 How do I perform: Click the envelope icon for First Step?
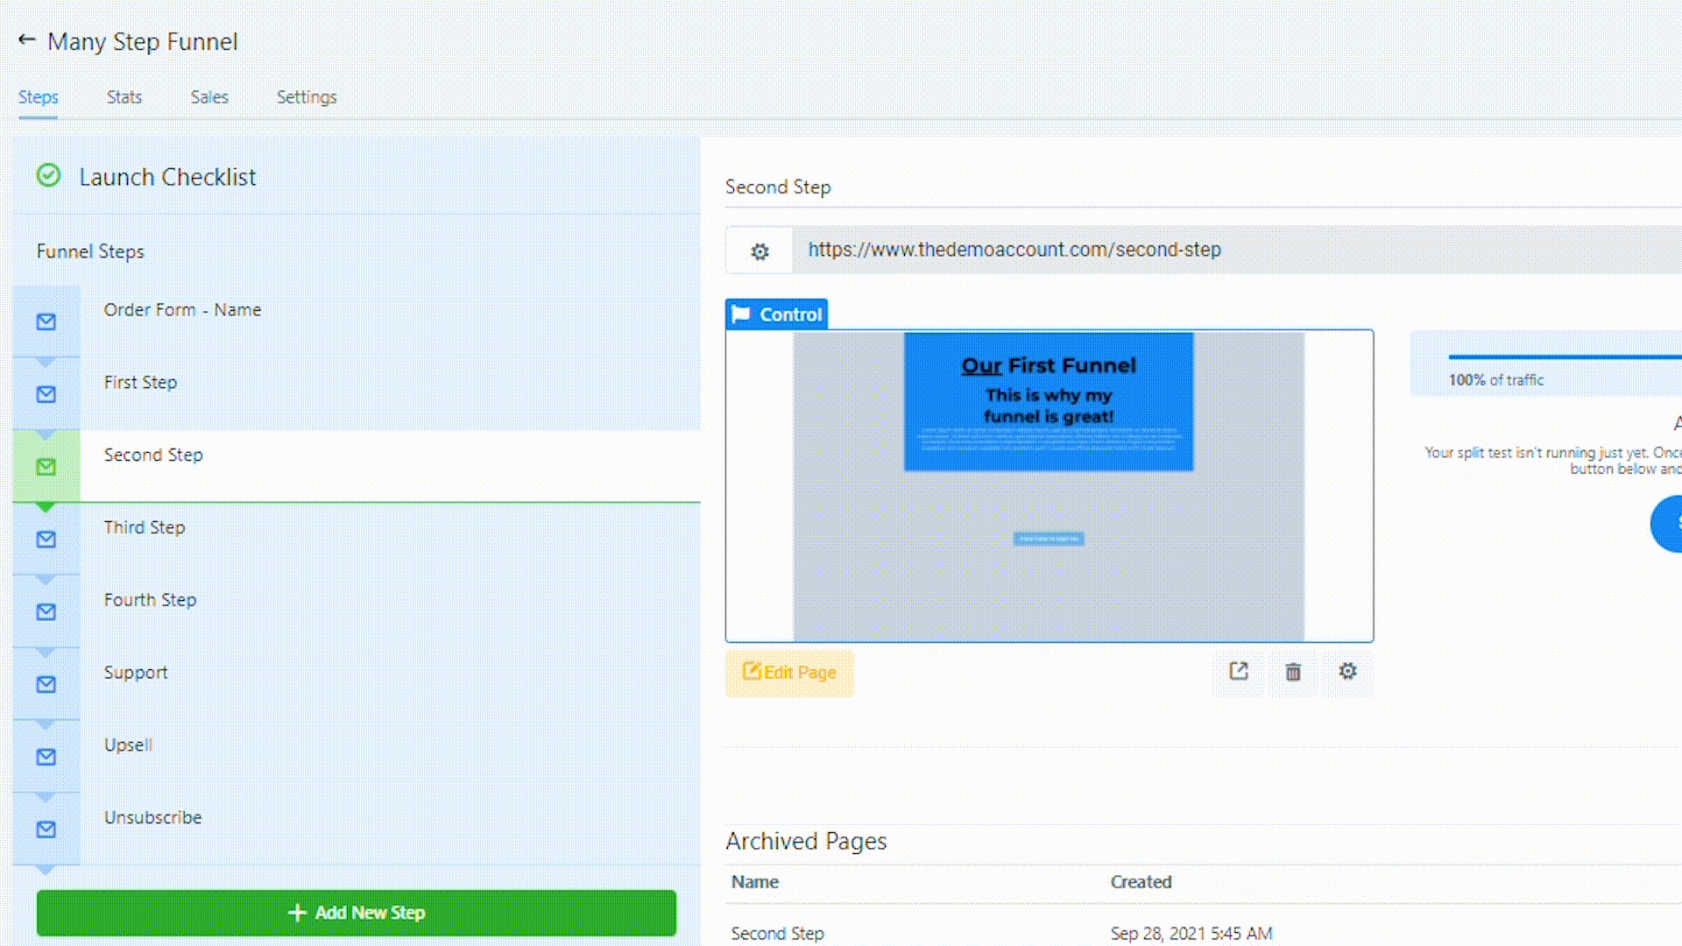(x=46, y=394)
